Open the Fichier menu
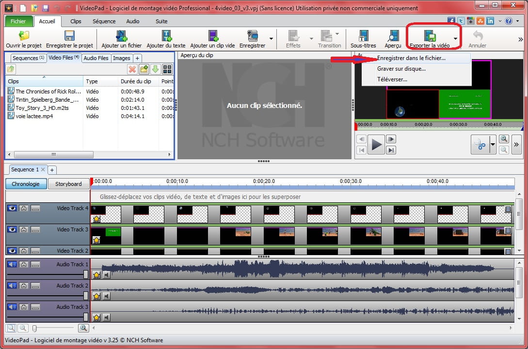Screen dimensions: 528x349 (x=18, y=21)
